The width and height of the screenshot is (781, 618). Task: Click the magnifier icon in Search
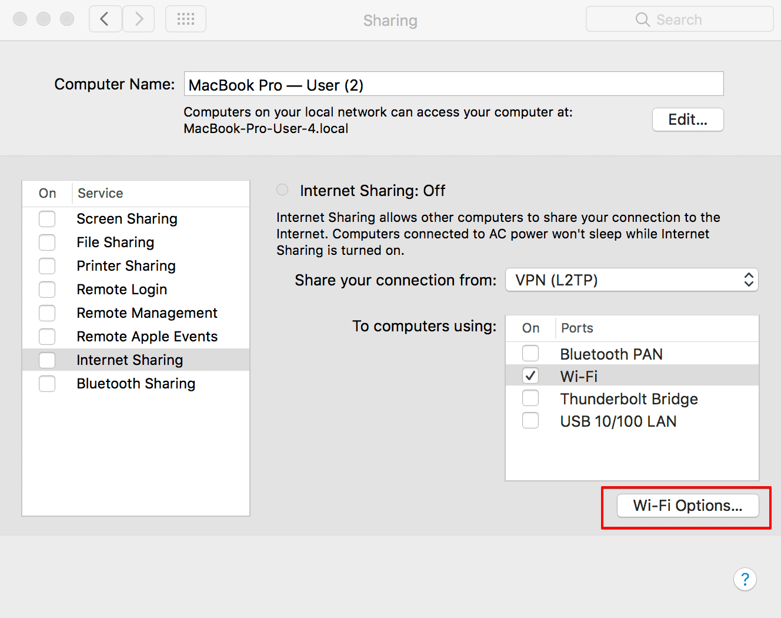[642, 20]
